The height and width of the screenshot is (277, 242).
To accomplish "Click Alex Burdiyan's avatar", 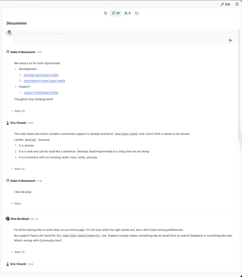I will click(7, 219).
